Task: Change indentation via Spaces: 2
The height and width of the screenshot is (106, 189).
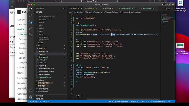Action: pos(134,102)
